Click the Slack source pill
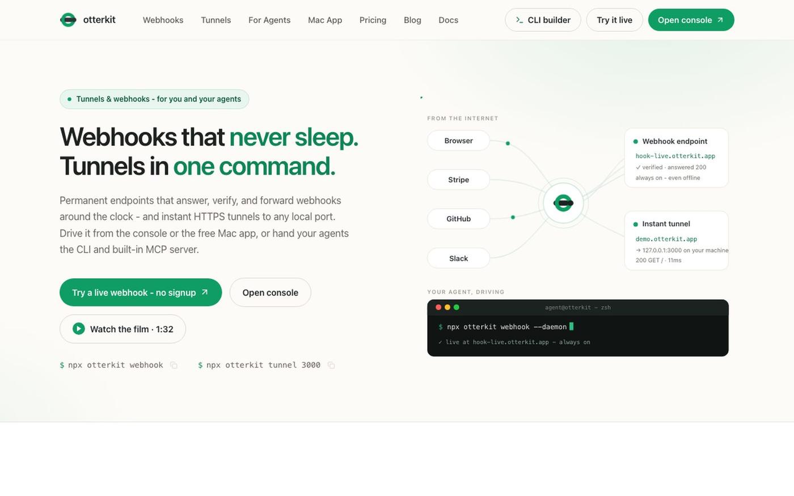 click(x=458, y=258)
